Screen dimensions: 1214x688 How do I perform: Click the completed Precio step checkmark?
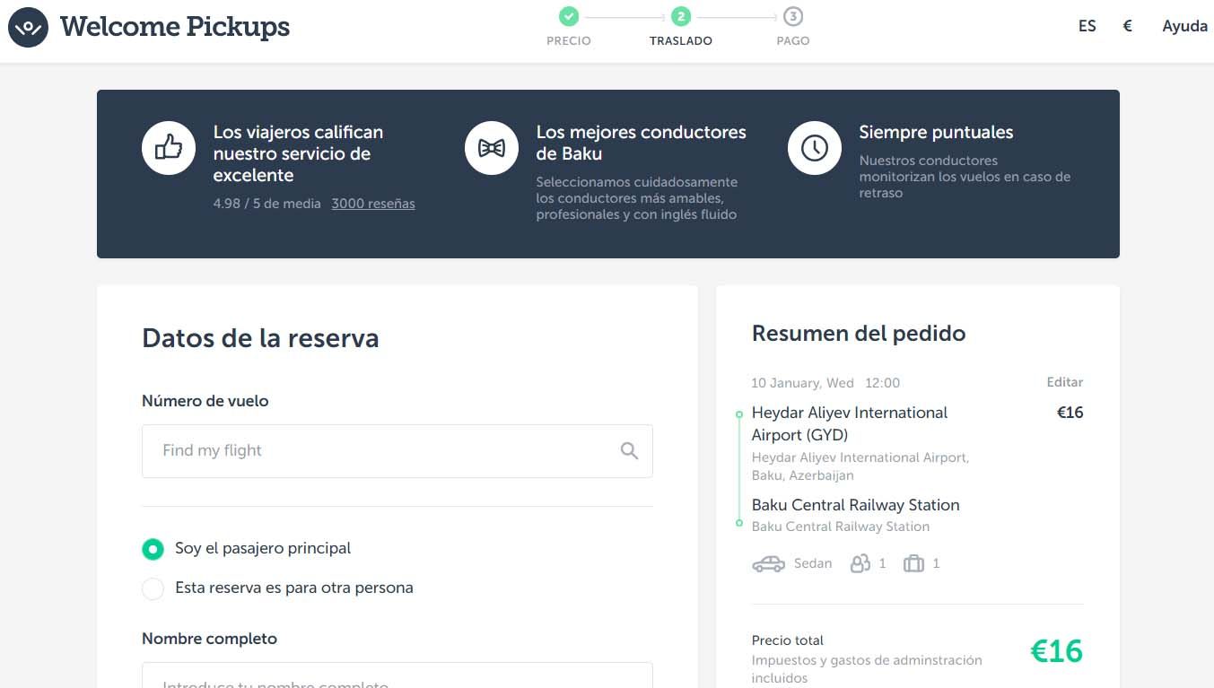(x=569, y=16)
